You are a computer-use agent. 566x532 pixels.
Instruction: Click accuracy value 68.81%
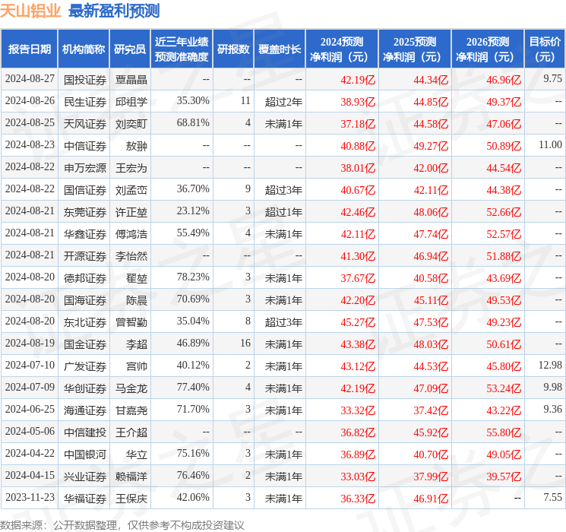[193, 123]
